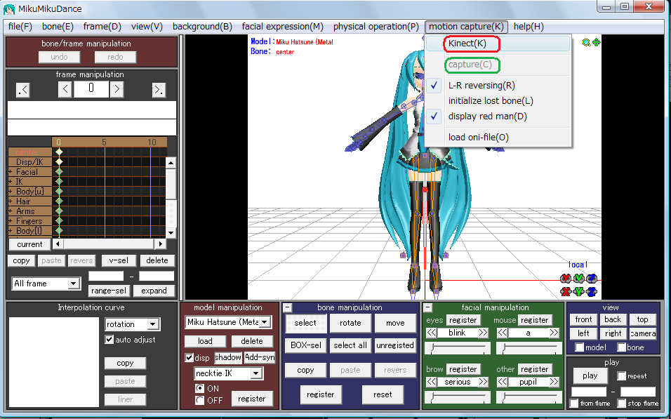This screenshot has height=419, width=671.
Task: Click the green Y local rotation icon
Action: [578, 279]
